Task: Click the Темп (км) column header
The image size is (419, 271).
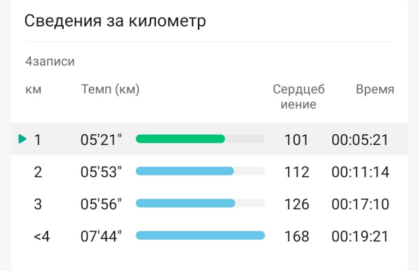Action: coord(111,89)
